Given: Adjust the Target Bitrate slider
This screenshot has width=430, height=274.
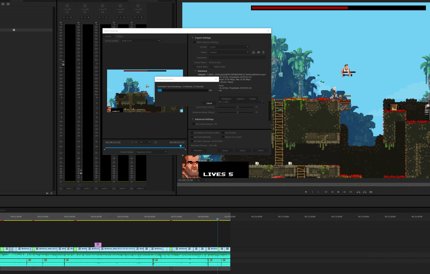Looking at the screenshot, I should (x=237, y=107).
